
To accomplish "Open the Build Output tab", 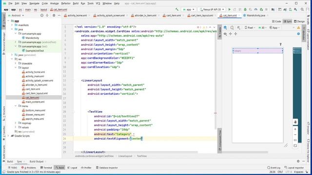I will (x=37, y=161).
